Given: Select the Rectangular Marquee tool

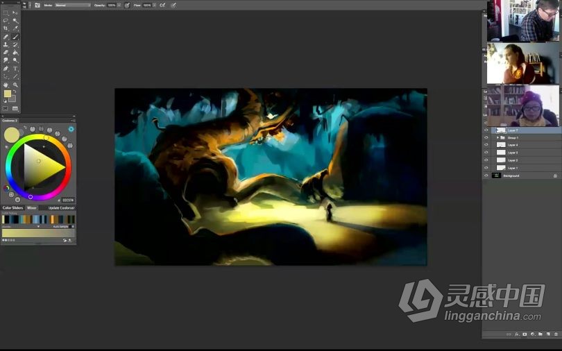Looking at the screenshot, I should tap(6, 12).
